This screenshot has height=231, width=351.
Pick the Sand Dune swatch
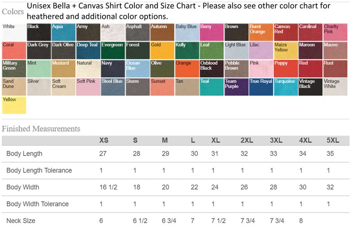[14, 87]
